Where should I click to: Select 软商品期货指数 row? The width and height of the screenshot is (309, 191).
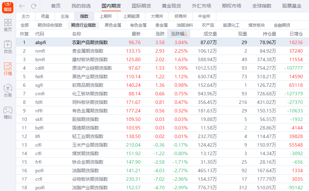tap(163, 85)
